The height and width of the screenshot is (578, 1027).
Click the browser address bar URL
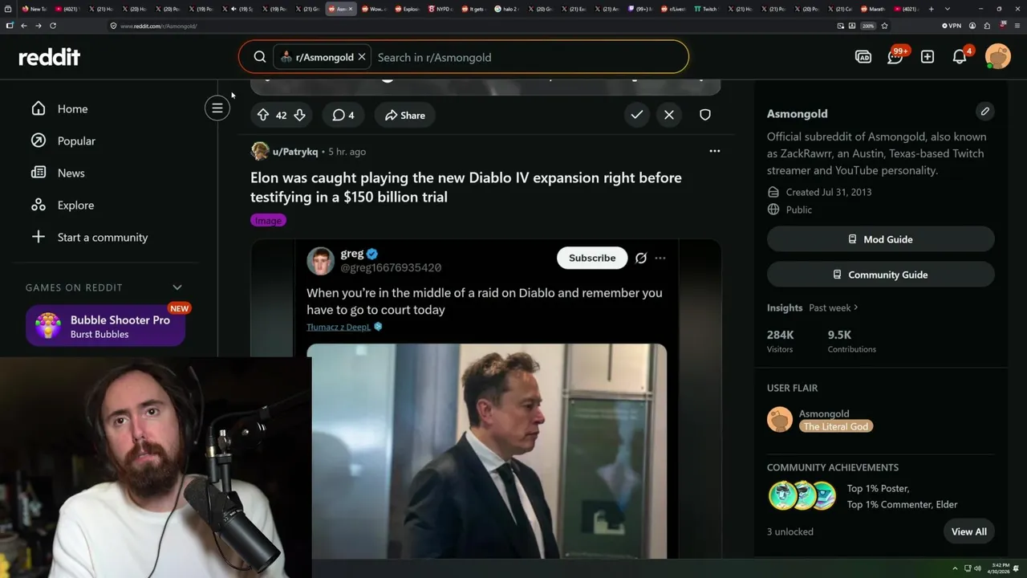point(158,26)
